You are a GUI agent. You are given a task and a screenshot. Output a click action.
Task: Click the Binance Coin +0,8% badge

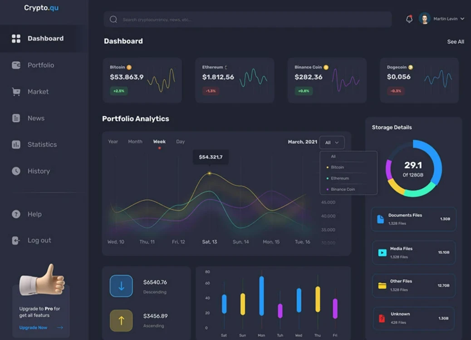pyautogui.click(x=304, y=91)
